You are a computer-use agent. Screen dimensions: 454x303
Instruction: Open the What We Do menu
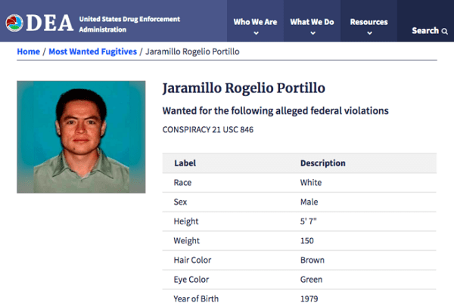[312, 22]
